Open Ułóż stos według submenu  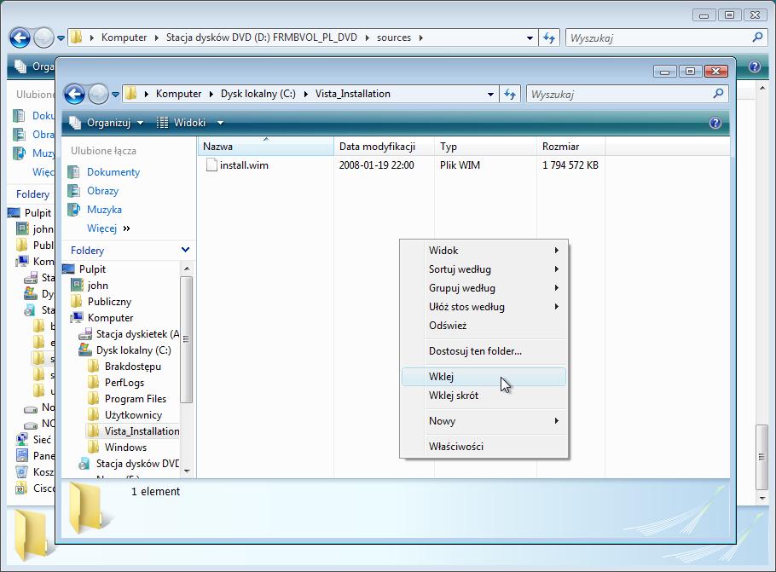pyautogui.click(x=484, y=307)
